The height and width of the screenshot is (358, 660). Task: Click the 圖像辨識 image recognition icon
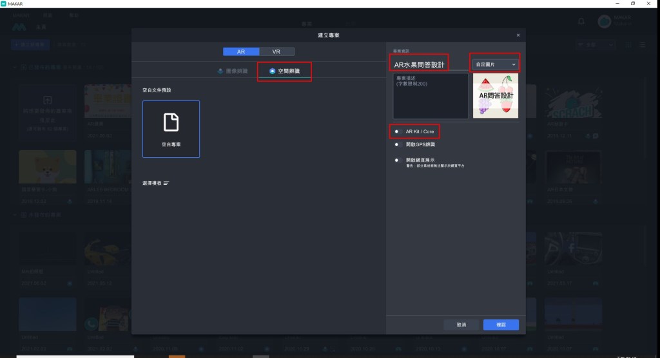point(220,71)
